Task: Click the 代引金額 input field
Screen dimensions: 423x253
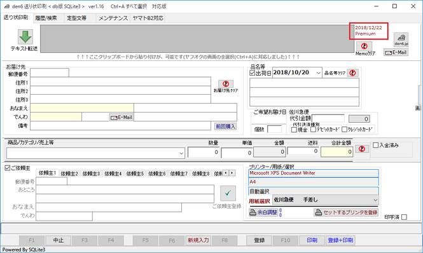Action: click(x=328, y=118)
